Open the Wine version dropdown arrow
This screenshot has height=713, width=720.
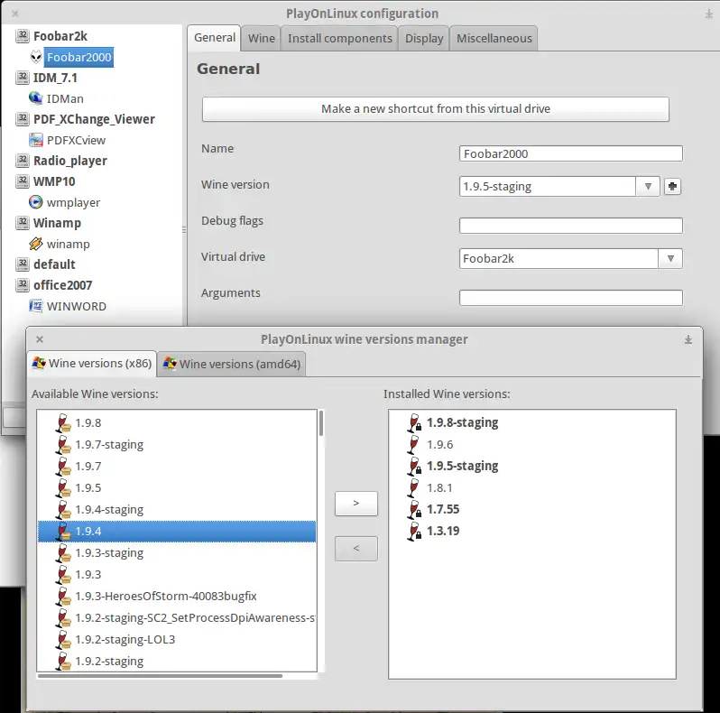(648, 186)
